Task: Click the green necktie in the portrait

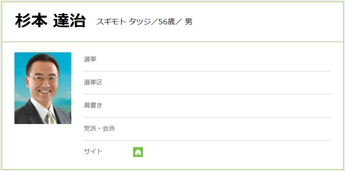Action: [x=51, y=118]
